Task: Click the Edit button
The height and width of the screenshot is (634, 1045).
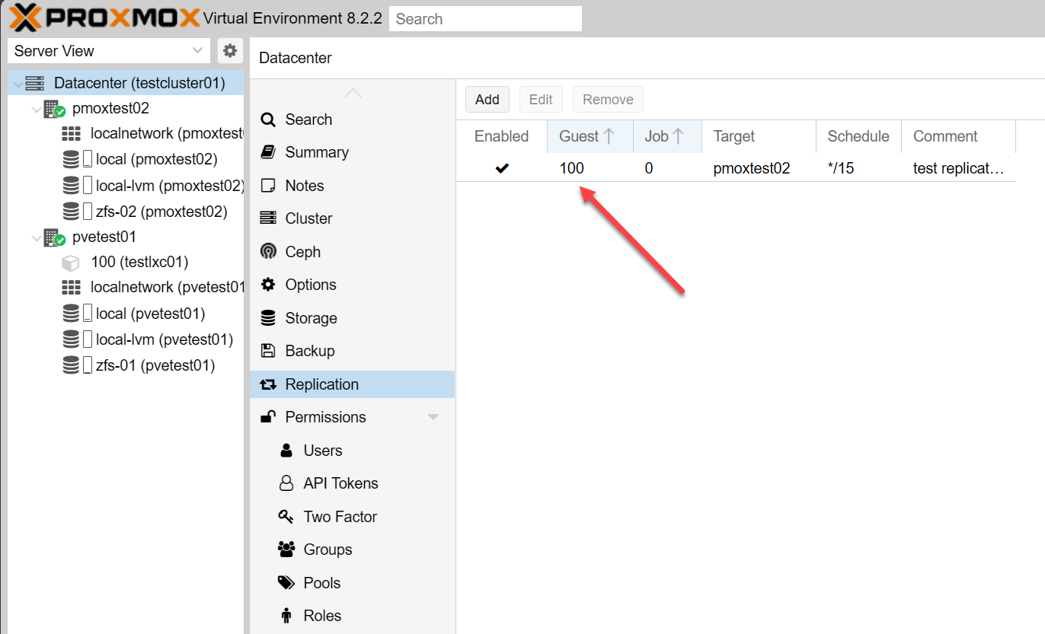Action: (541, 100)
